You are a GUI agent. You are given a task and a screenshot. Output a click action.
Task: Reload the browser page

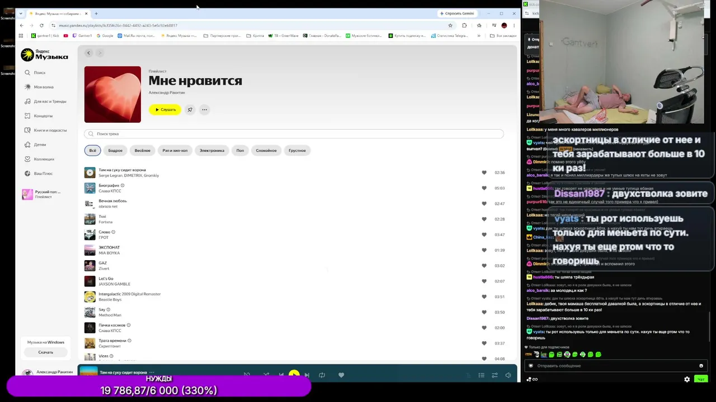(x=41, y=25)
